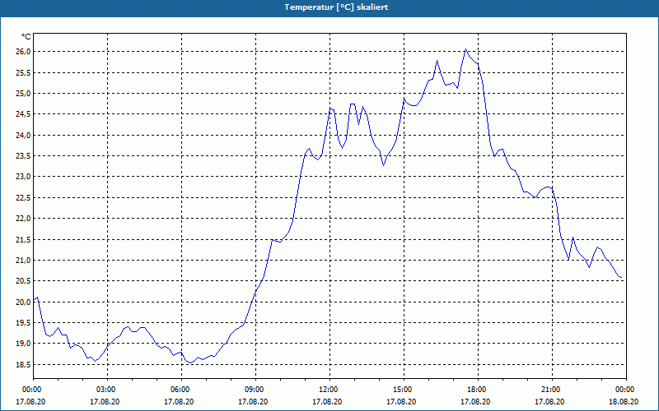Image resolution: width=659 pixels, height=411 pixels.
Task: Pick the "23,5" y-axis label
Action: pos(23,156)
